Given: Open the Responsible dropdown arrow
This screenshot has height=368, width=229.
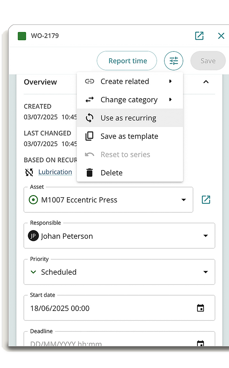Looking at the screenshot, I should [205, 236].
